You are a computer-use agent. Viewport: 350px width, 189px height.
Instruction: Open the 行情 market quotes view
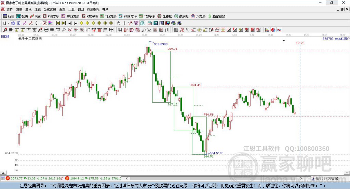tap(9, 16)
